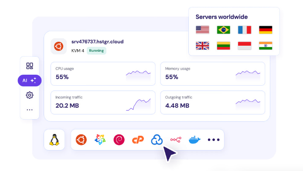Choose the Ubuntu OS icon in the OS bar
Screen dimensions: 303x171
[x=81, y=140]
